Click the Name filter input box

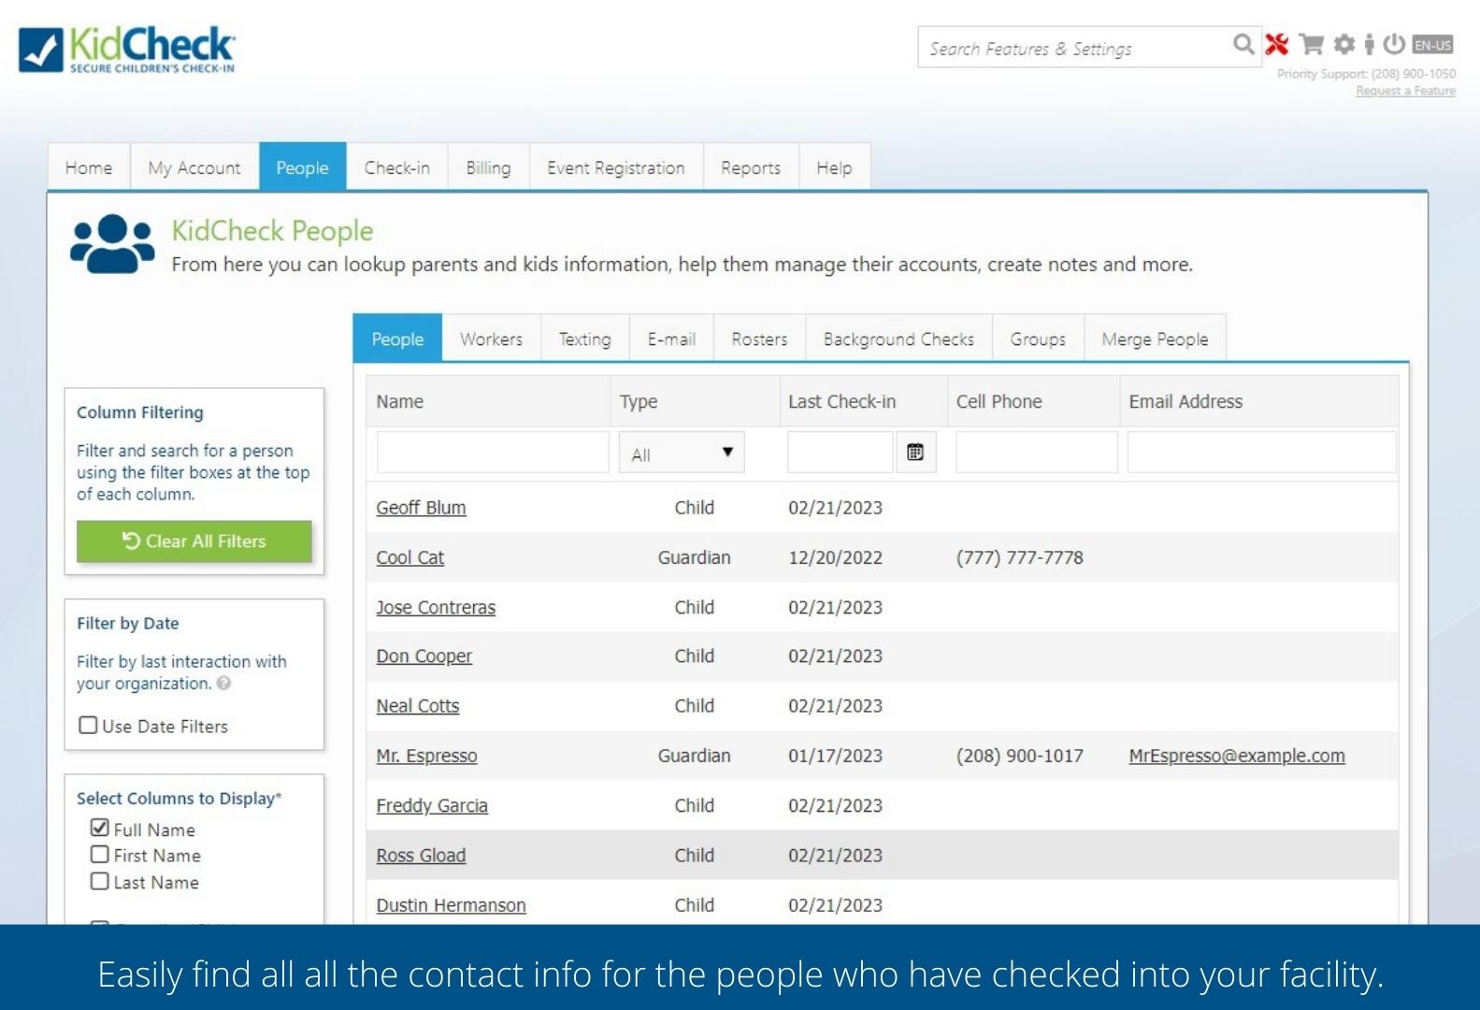(493, 453)
